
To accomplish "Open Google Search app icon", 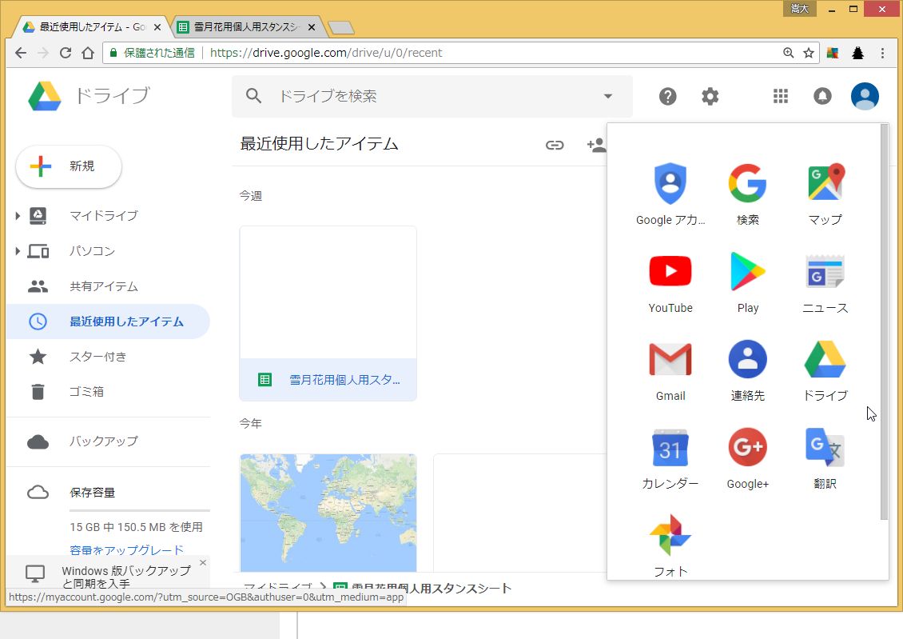I will tap(747, 194).
